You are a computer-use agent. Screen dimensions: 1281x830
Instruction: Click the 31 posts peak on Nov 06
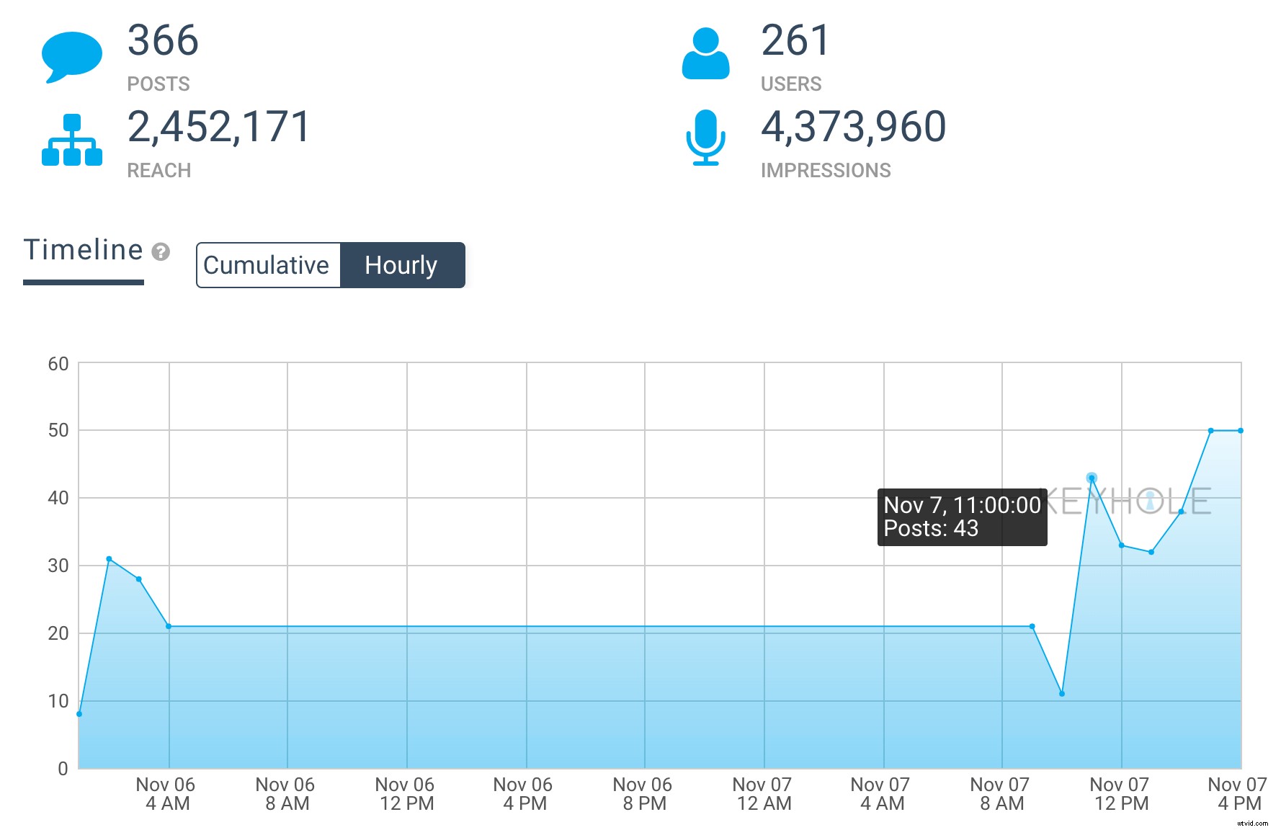click(x=109, y=558)
